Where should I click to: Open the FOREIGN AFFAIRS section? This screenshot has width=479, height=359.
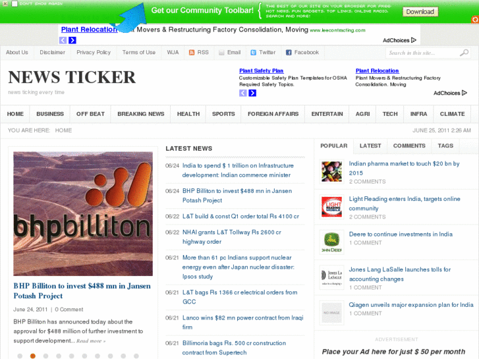pos(273,114)
